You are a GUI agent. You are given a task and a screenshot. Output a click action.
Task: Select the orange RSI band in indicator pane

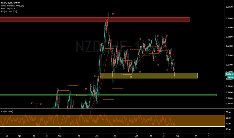click(112, 121)
